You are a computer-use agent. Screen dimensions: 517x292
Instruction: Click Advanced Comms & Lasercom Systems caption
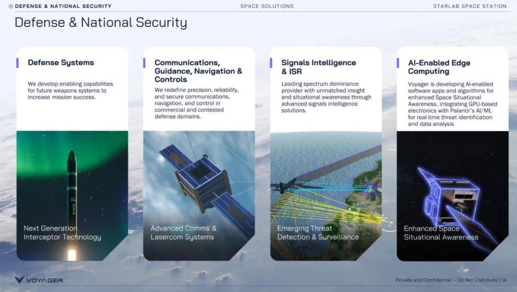tap(183, 233)
